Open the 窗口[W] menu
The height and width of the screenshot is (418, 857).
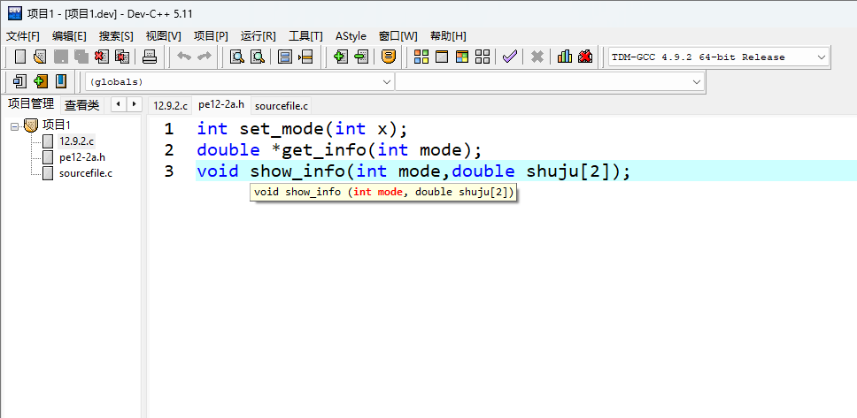click(x=398, y=36)
